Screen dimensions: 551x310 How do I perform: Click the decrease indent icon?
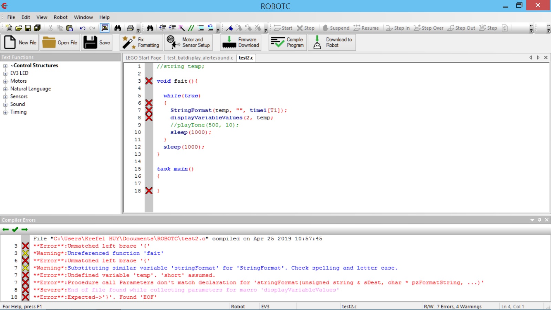(x=163, y=28)
